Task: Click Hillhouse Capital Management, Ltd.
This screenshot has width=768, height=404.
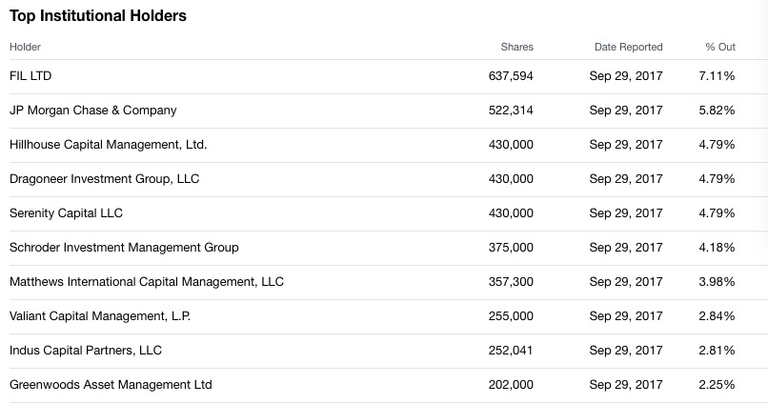Action: click(x=108, y=145)
